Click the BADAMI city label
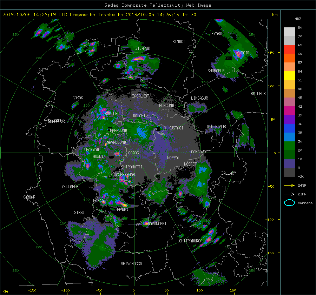This screenshot has height=295, width=316. pyautogui.click(x=139, y=116)
